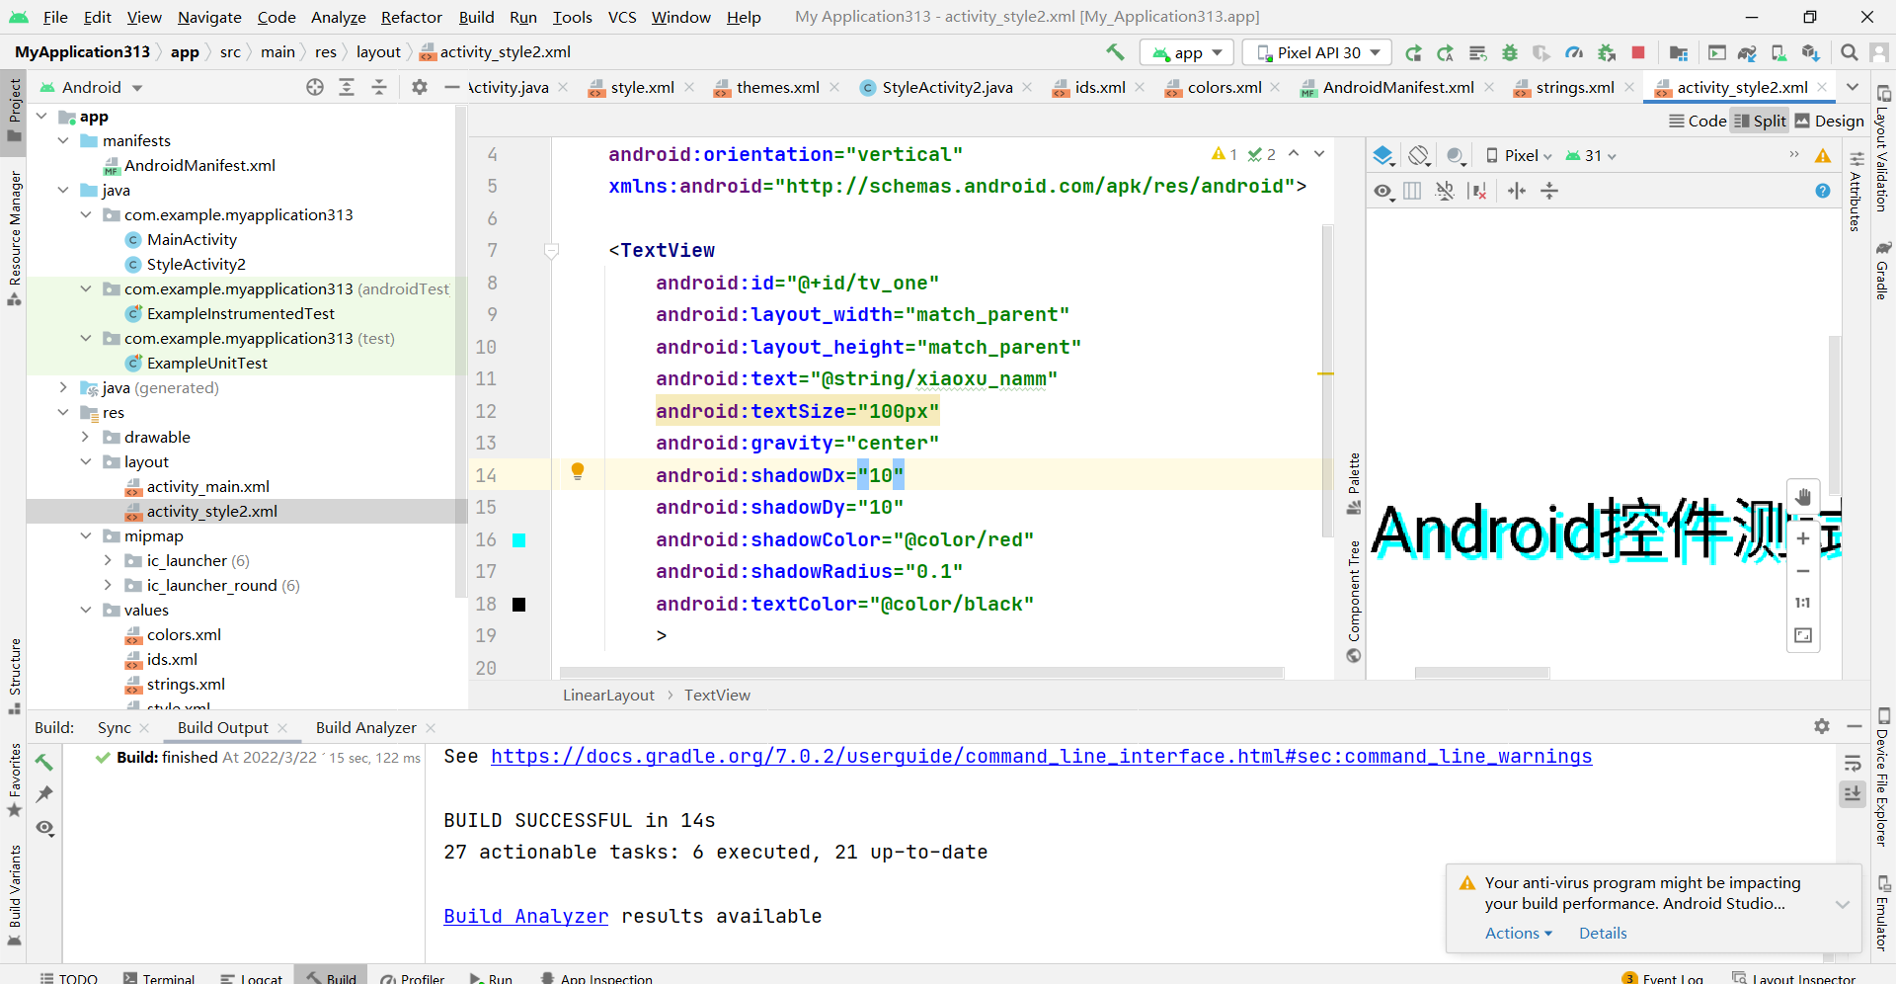The image size is (1896, 984).
Task: Click the TextView breadcrumb
Action: pyautogui.click(x=717, y=695)
